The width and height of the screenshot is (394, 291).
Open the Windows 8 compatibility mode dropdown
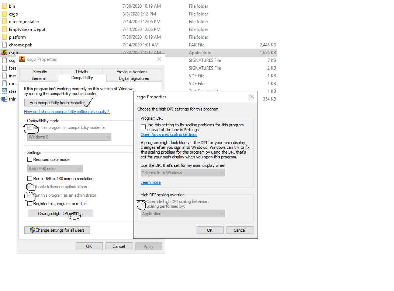(69, 137)
